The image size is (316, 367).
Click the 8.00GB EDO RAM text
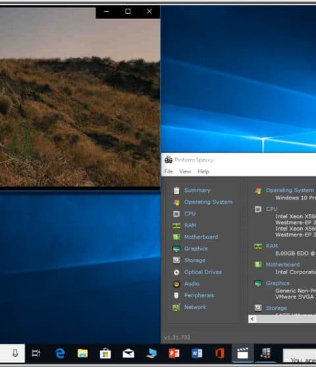coord(295,253)
